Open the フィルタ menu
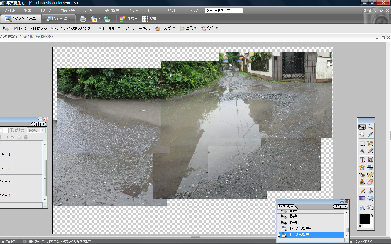391x244 pixels. click(133, 10)
